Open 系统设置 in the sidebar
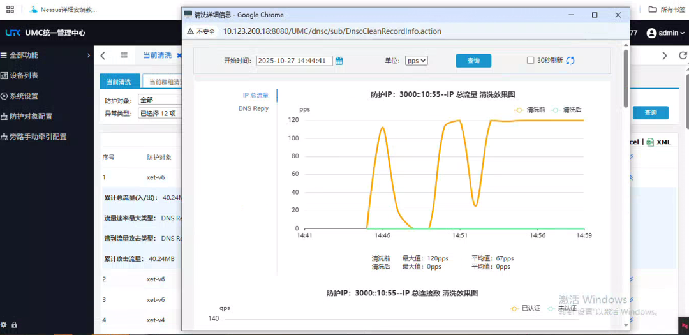689x335 pixels. pyautogui.click(x=24, y=96)
